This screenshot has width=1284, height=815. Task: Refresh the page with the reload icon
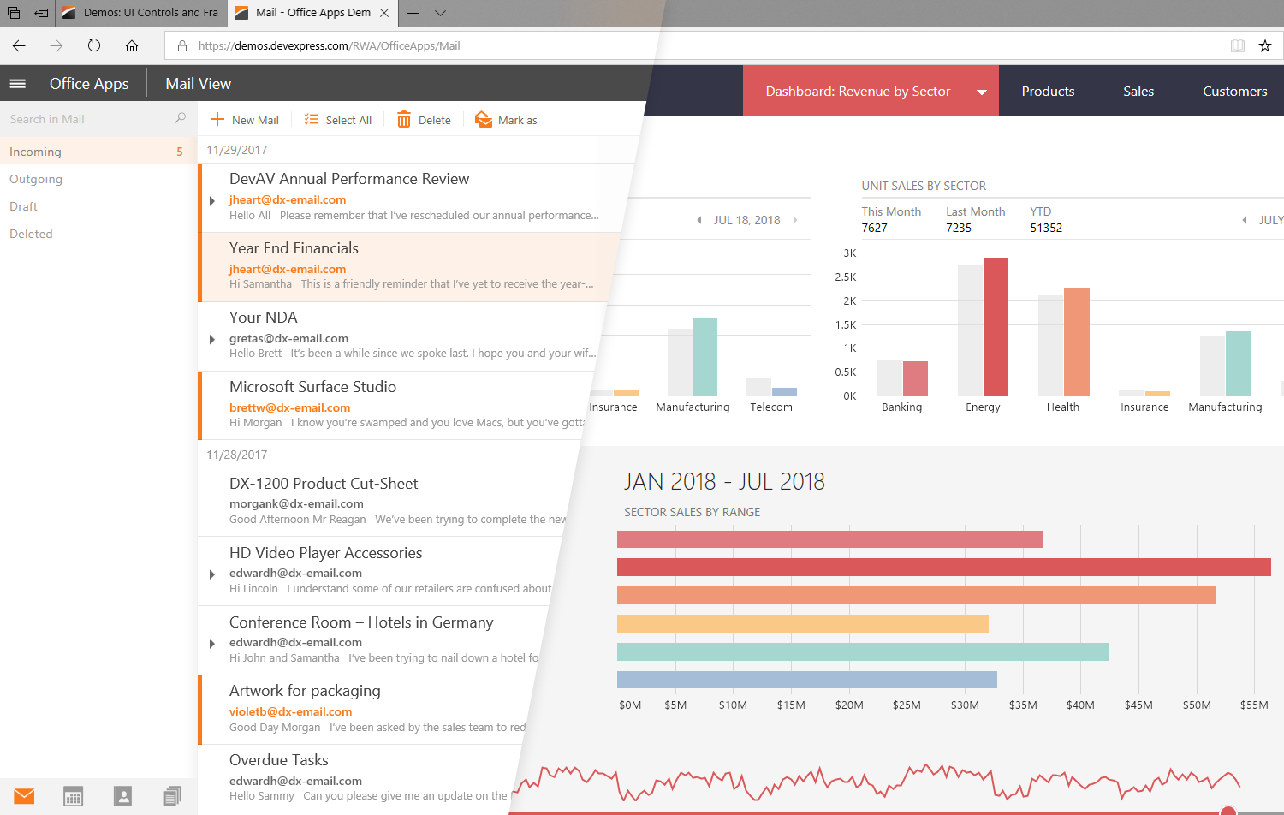click(x=94, y=45)
